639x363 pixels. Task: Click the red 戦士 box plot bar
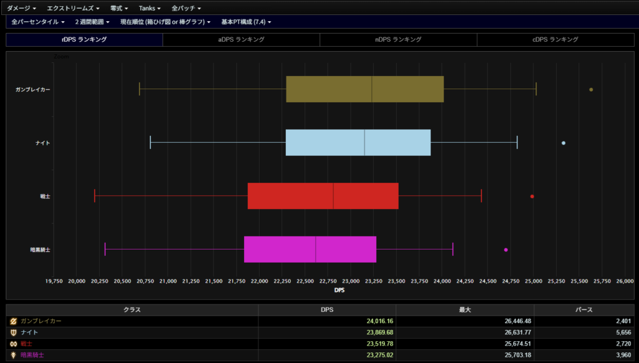click(323, 196)
